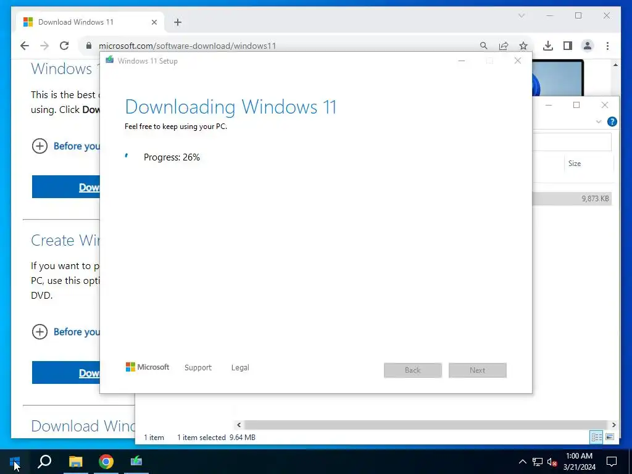Image resolution: width=632 pixels, height=474 pixels.
Task: Open File Explorer from taskbar
Action: (x=75, y=462)
